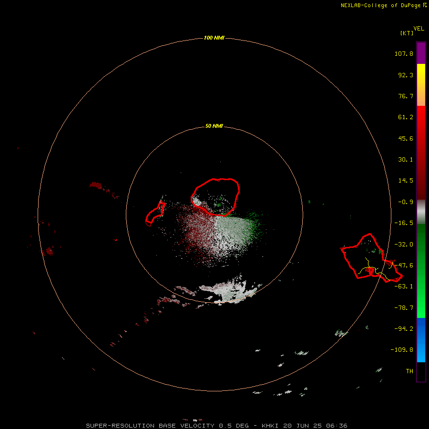Select the -109.8 velocity scale value

click(402, 350)
